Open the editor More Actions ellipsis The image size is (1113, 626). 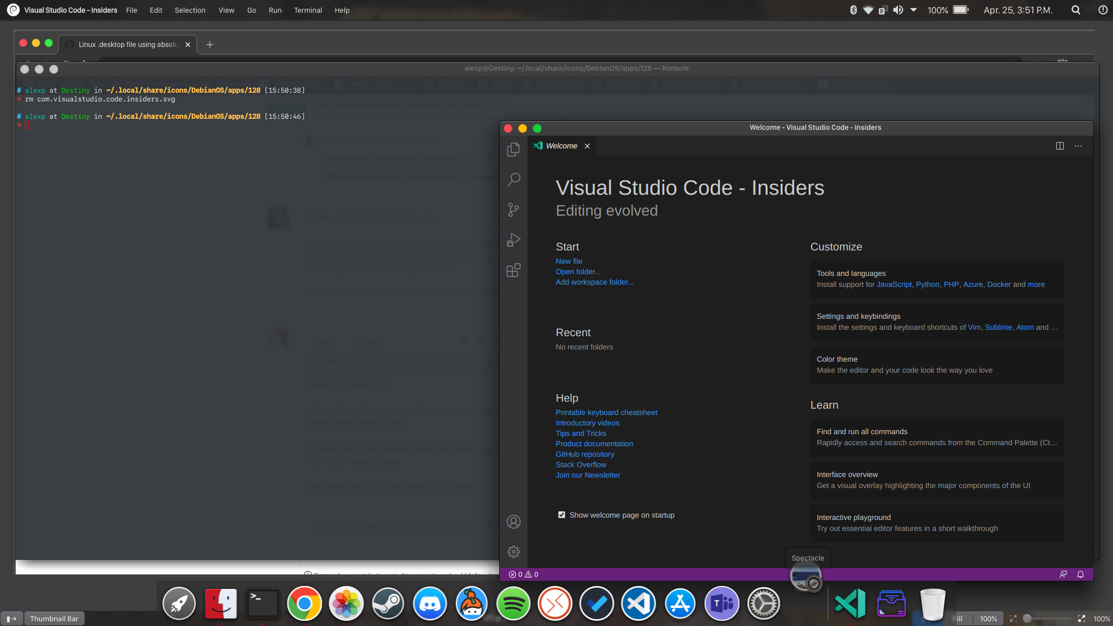point(1078,146)
